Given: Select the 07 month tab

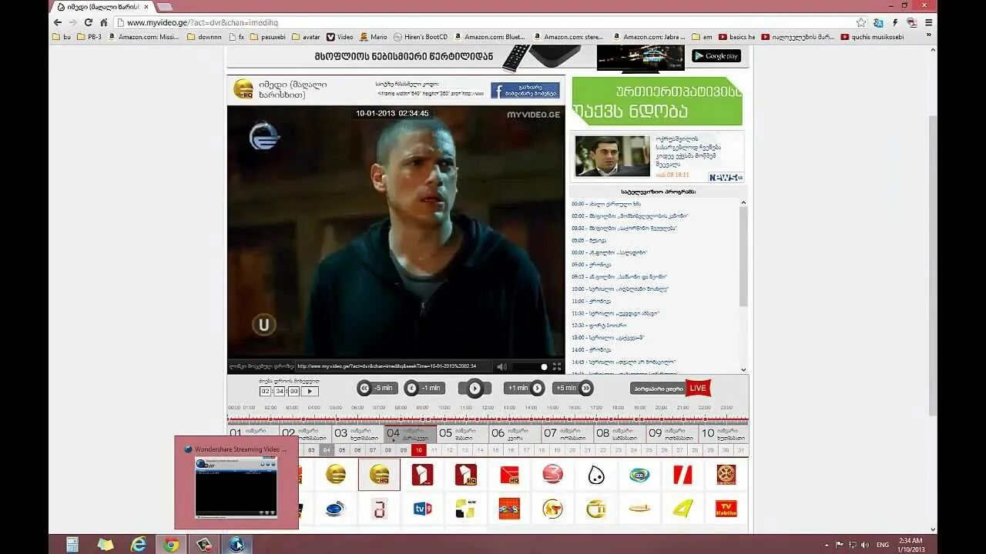Looking at the screenshot, I should point(568,433).
